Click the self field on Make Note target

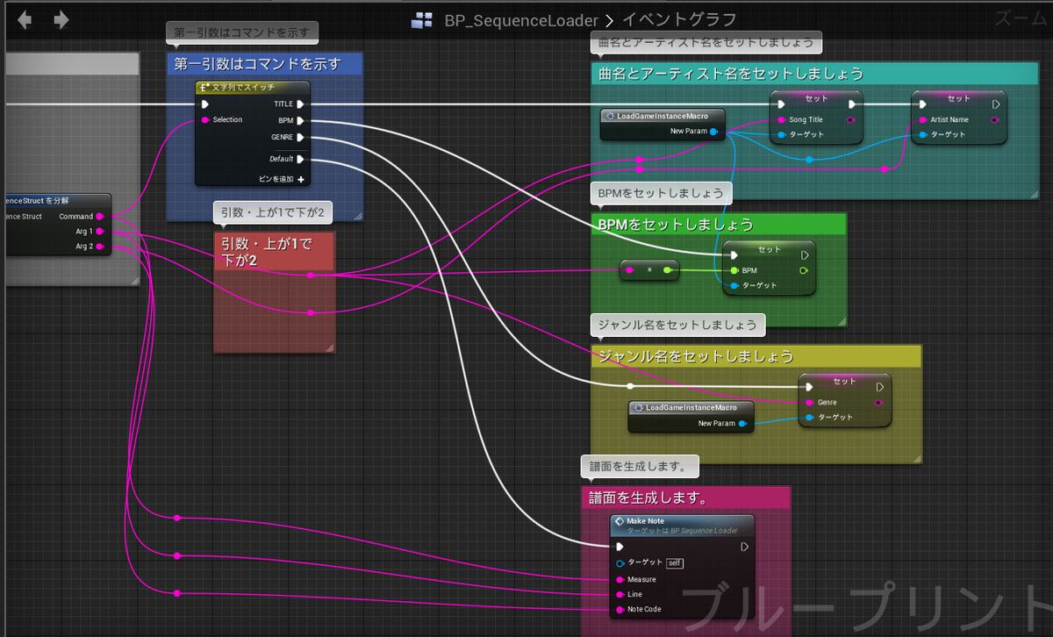[x=674, y=563]
